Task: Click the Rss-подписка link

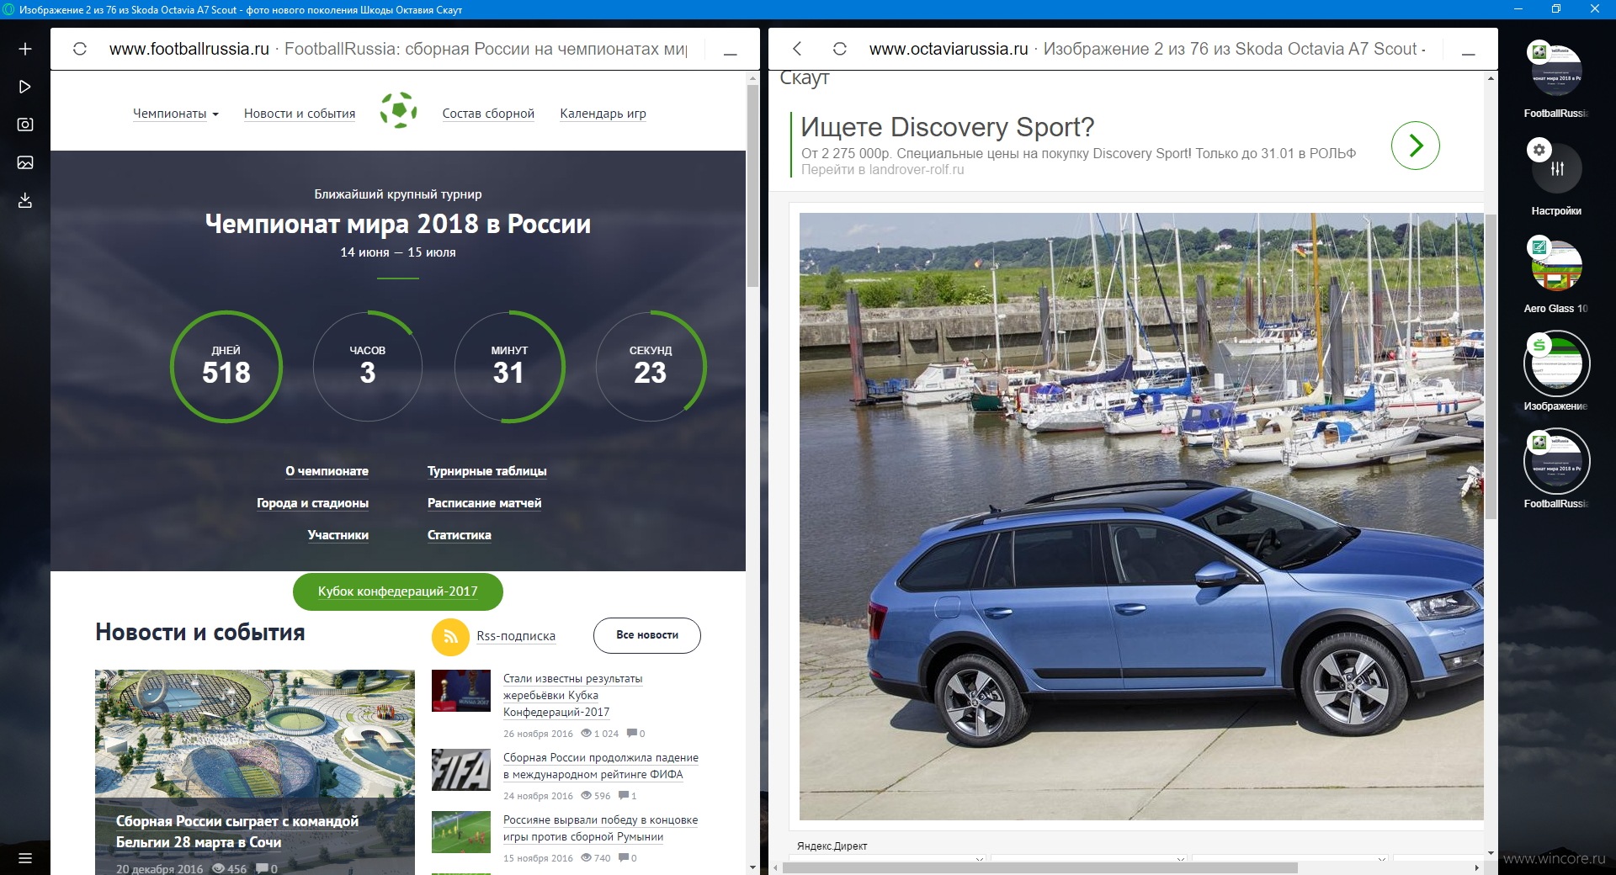Action: point(516,636)
